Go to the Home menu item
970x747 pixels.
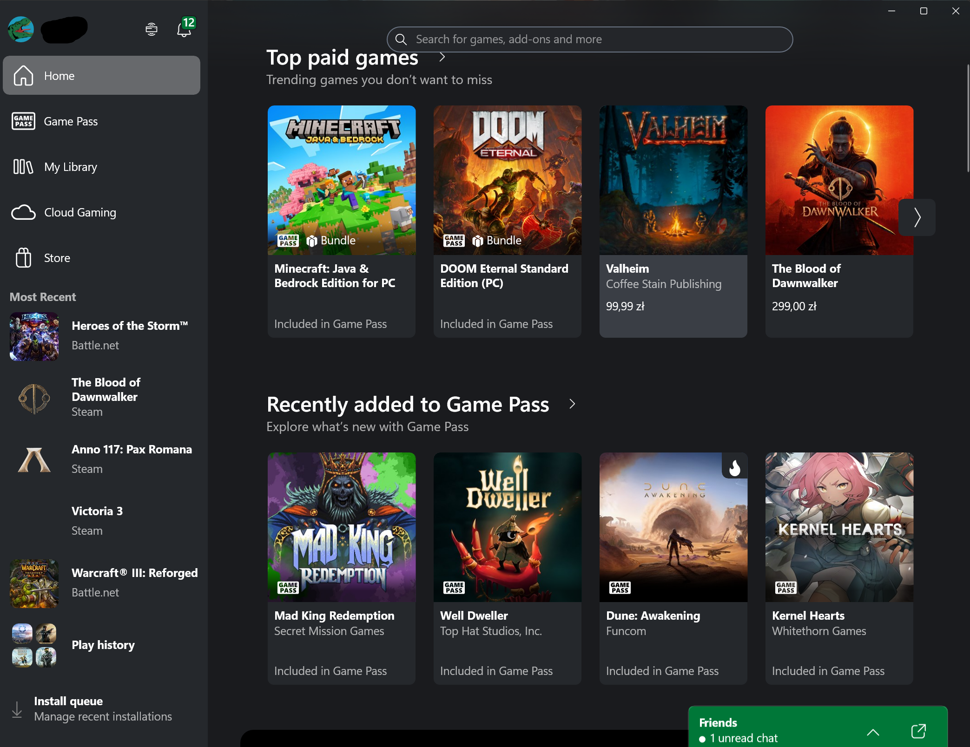[101, 76]
